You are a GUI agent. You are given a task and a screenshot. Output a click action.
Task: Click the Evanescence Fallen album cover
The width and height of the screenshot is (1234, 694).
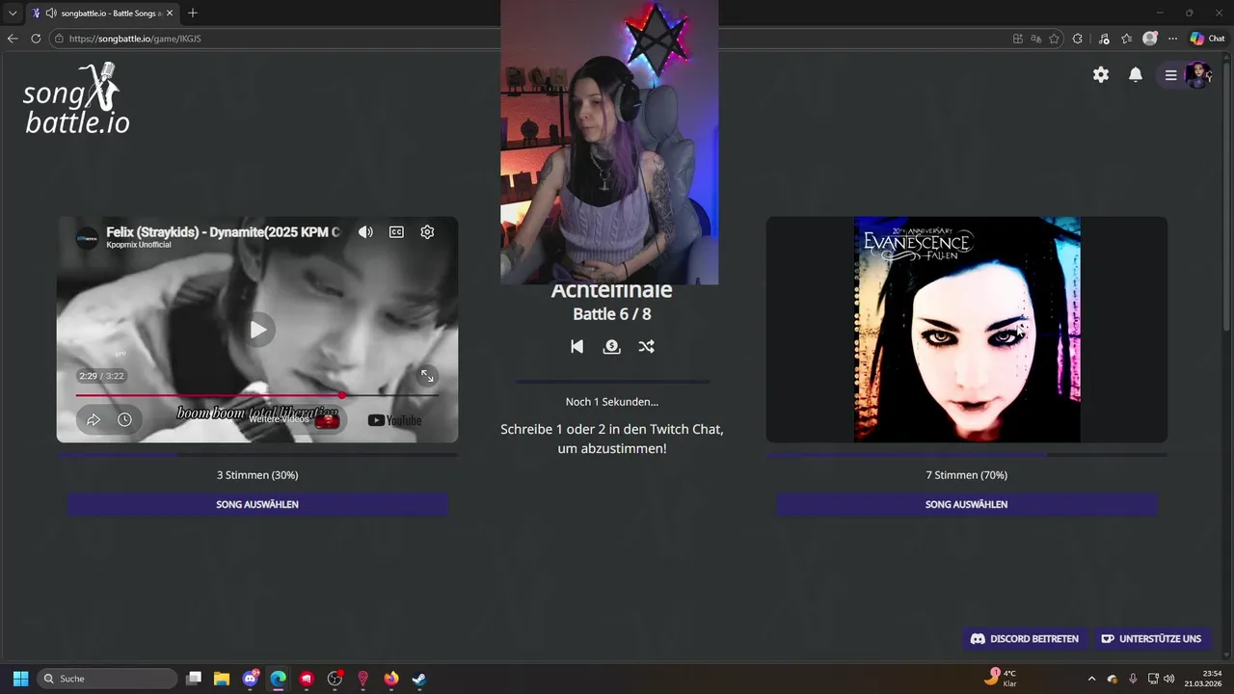967,329
